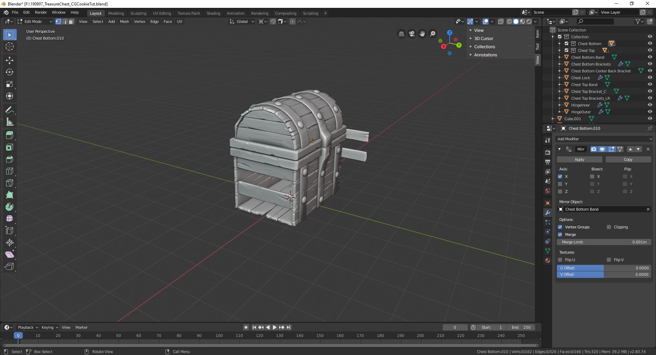Disable the Merge option checkbox
656x355 pixels.
560,235
